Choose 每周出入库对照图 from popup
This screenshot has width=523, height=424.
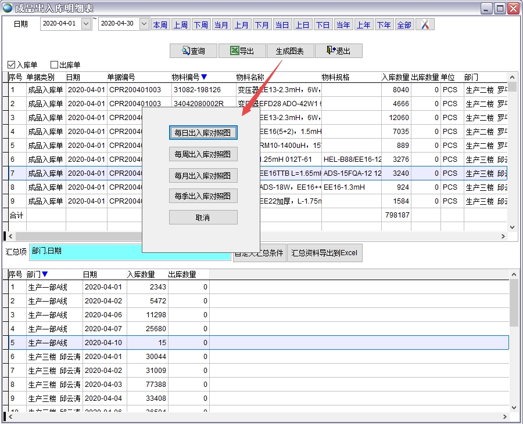point(203,154)
